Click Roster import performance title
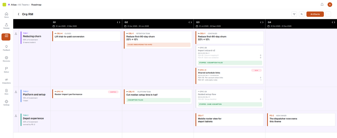The width and height of the screenshot is (337, 138). point(69,94)
